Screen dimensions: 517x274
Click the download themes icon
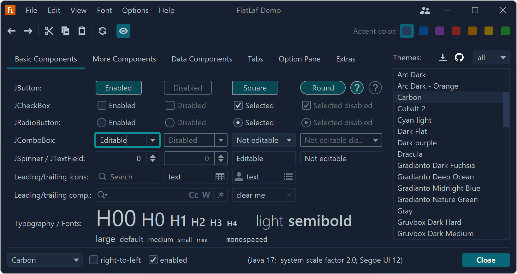tap(443, 58)
